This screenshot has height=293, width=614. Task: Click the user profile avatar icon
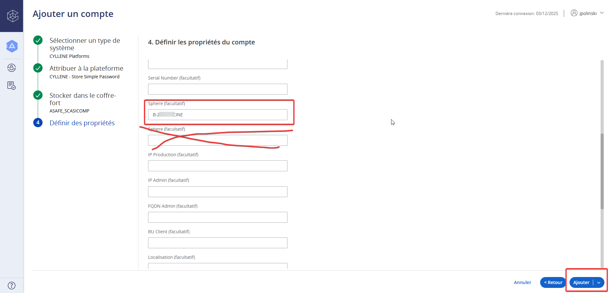pos(574,13)
